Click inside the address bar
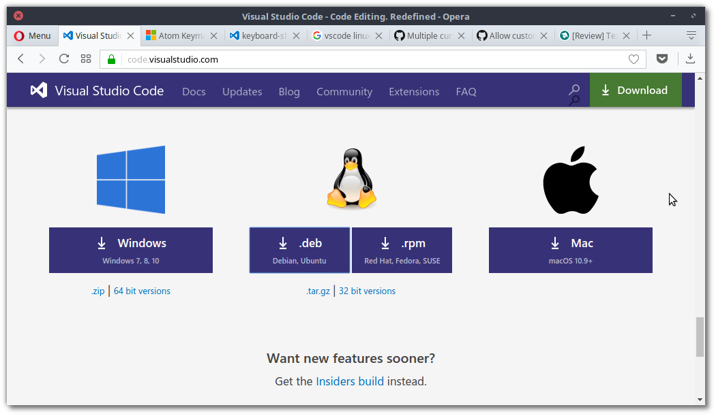716x416 pixels. click(x=273, y=59)
